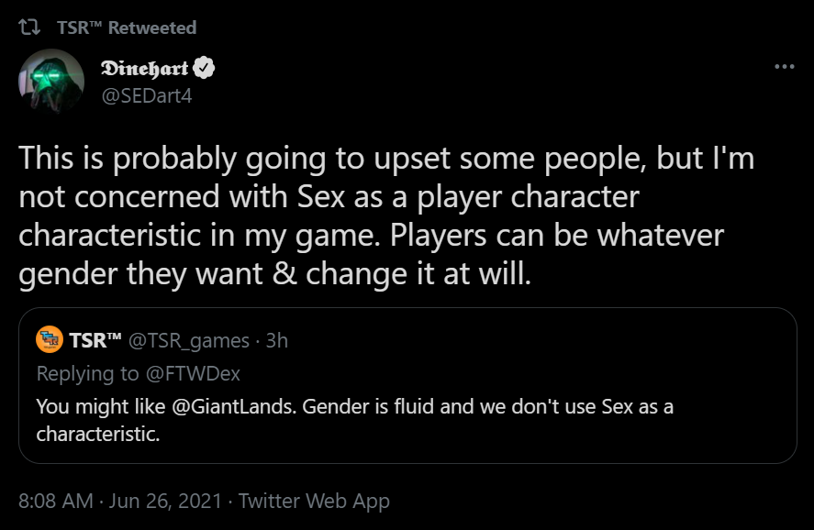
Task: Open the more options ellipsis menu
Action: pos(784,65)
